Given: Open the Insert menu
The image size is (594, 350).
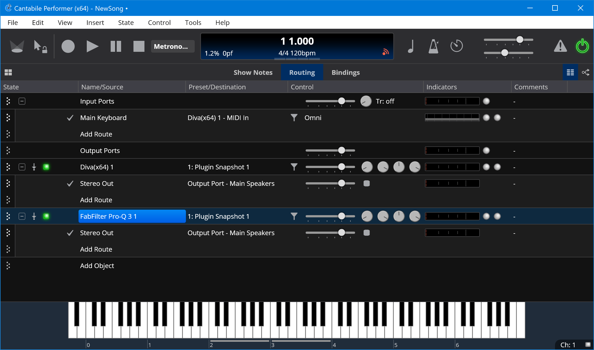Looking at the screenshot, I should pyautogui.click(x=95, y=22).
